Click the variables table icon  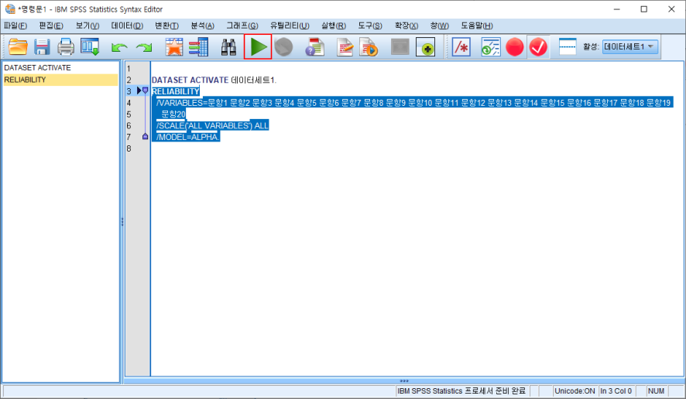point(198,46)
